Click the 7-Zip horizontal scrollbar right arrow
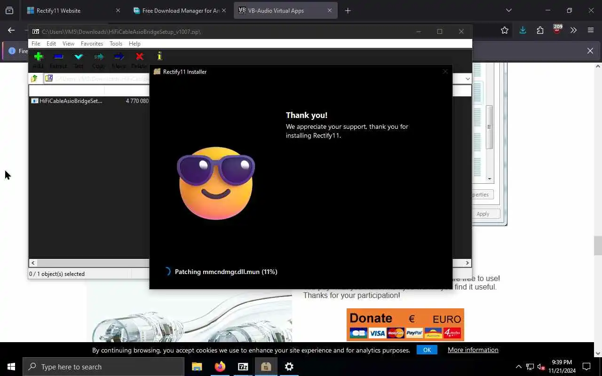 (467, 263)
